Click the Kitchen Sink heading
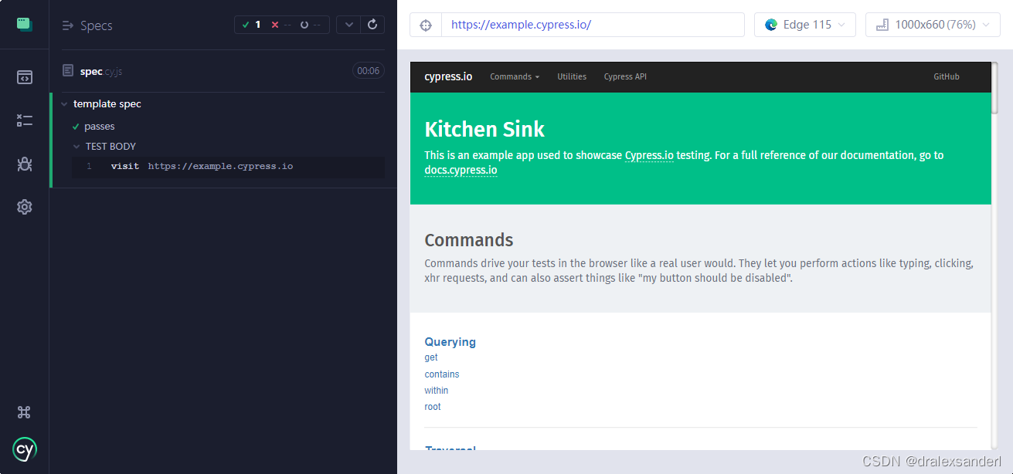Viewport: 1013px width, 474px height. [484, 129]
